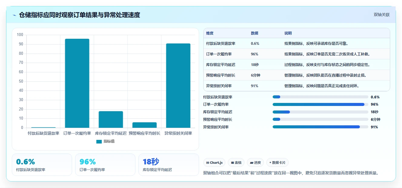
Task: Click the 数据卡片 chip icon
Action: pyautogui.click(x=270, y=163)
